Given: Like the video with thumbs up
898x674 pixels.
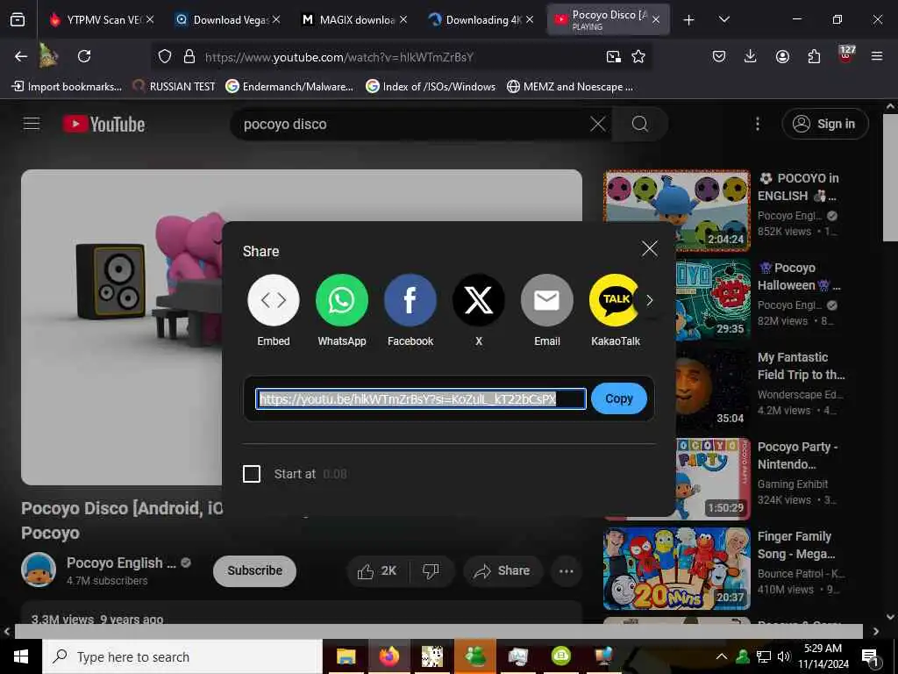Looking at the screenshot, I should coord(377,570).
